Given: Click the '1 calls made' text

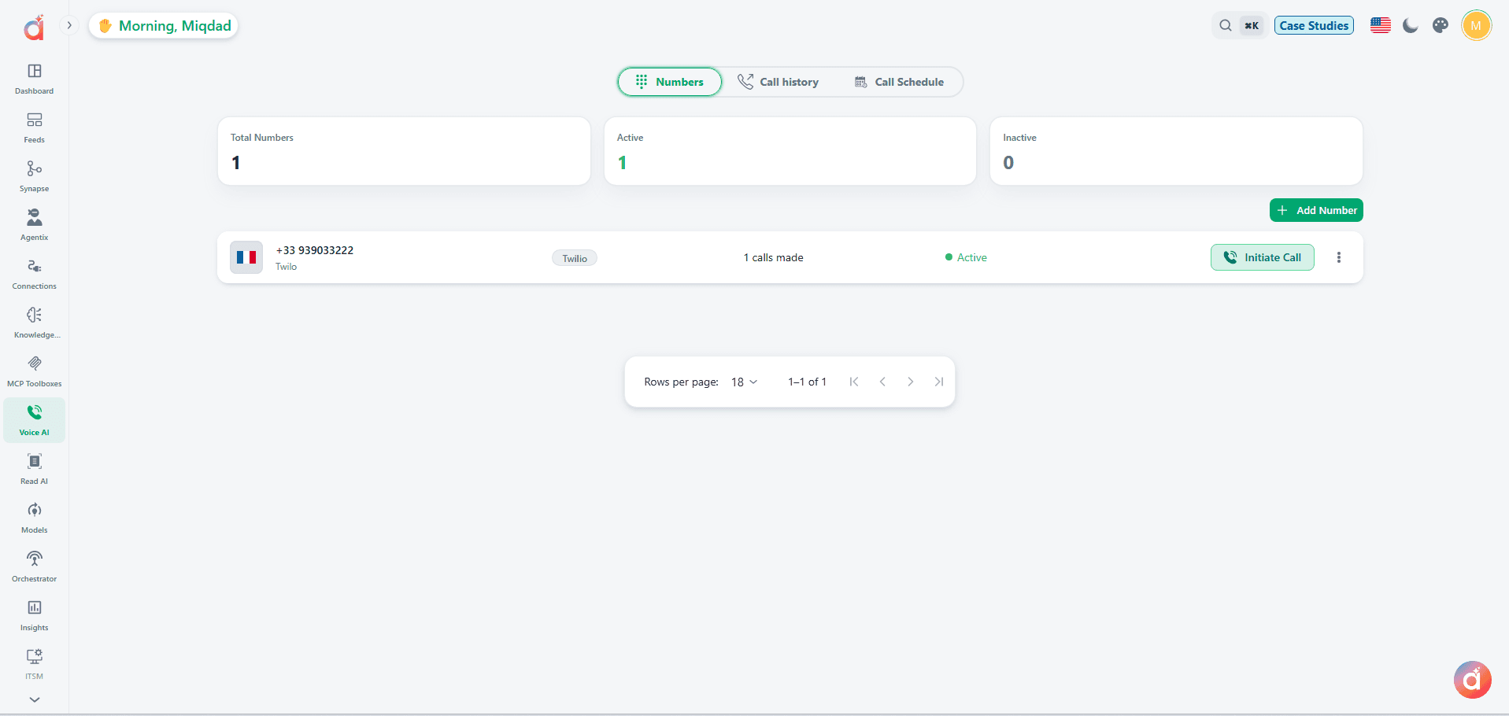Looking at the screenshot, I should point(774,257).
